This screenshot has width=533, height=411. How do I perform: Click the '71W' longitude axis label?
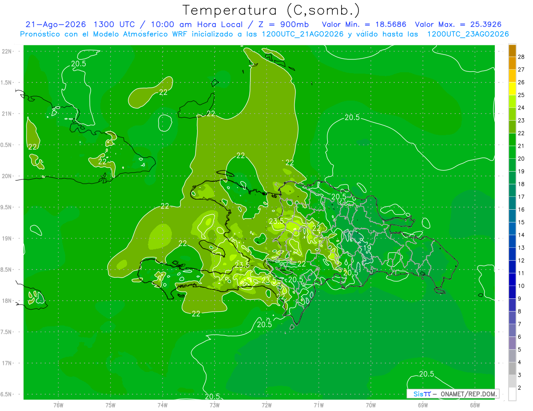tap(318, 405)
